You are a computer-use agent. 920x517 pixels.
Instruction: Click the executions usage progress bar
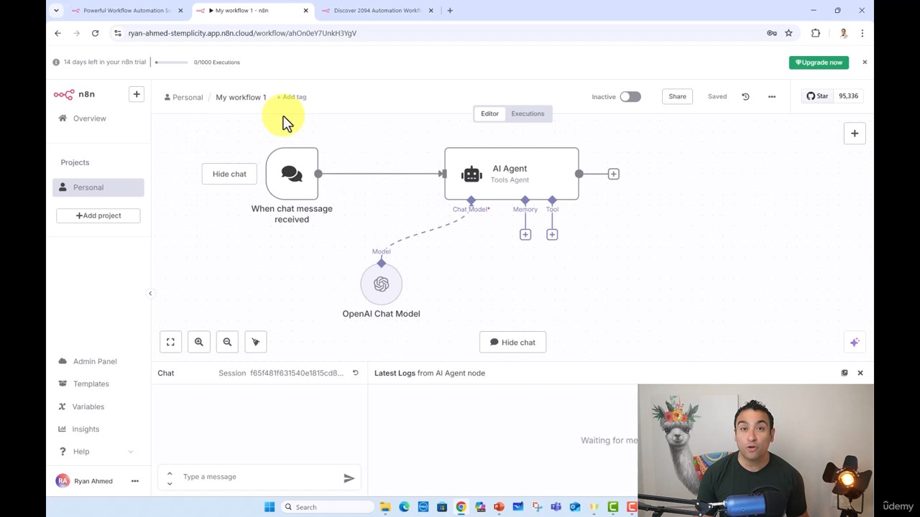pyautogui.click(x=172, y=62)
